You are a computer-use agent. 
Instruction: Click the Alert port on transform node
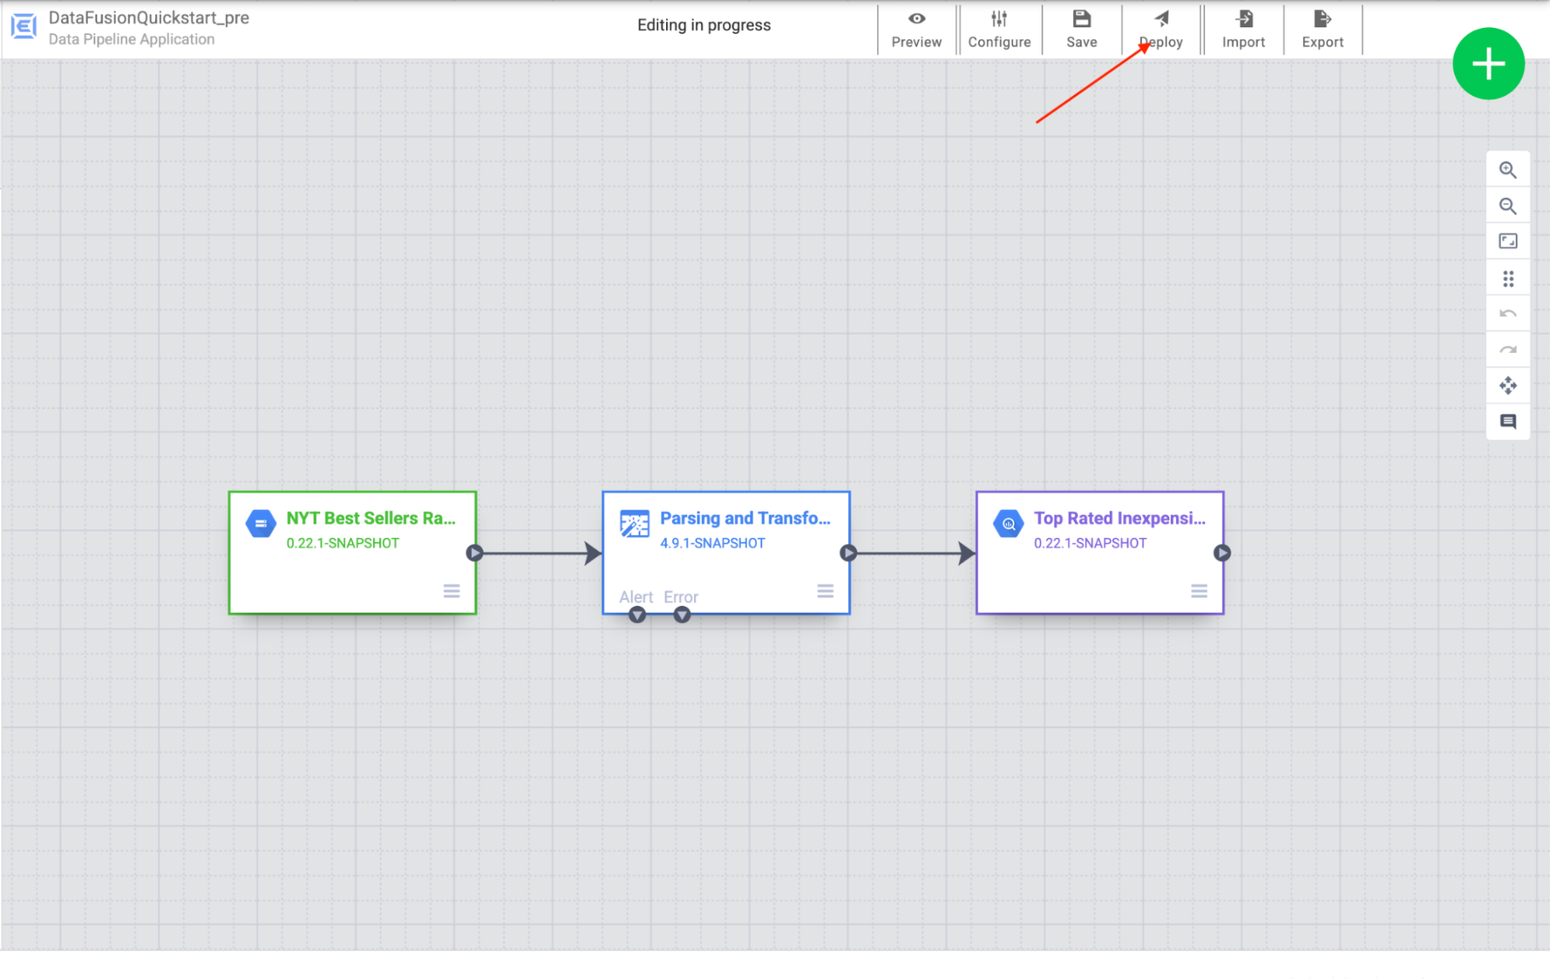tap(637, 615)
